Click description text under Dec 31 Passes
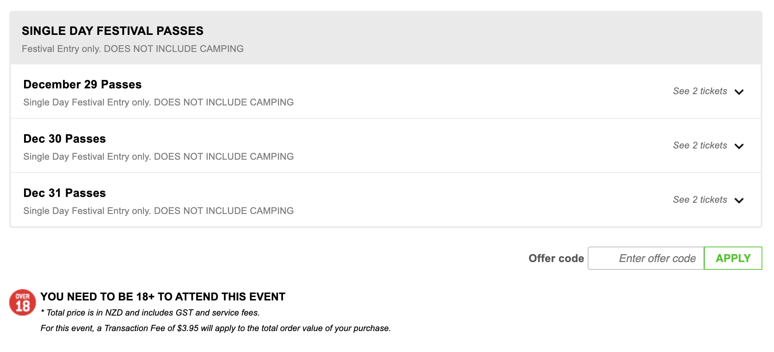 [x=158, y=211]
